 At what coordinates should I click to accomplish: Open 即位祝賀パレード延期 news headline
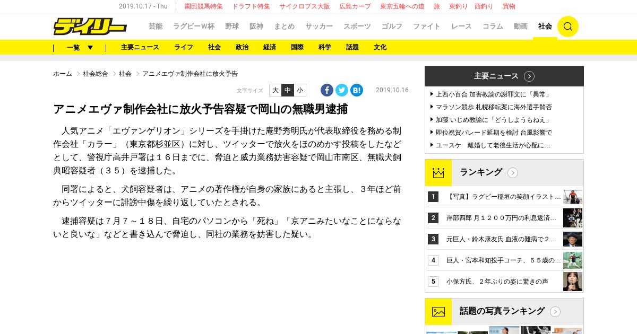point(494,133)
